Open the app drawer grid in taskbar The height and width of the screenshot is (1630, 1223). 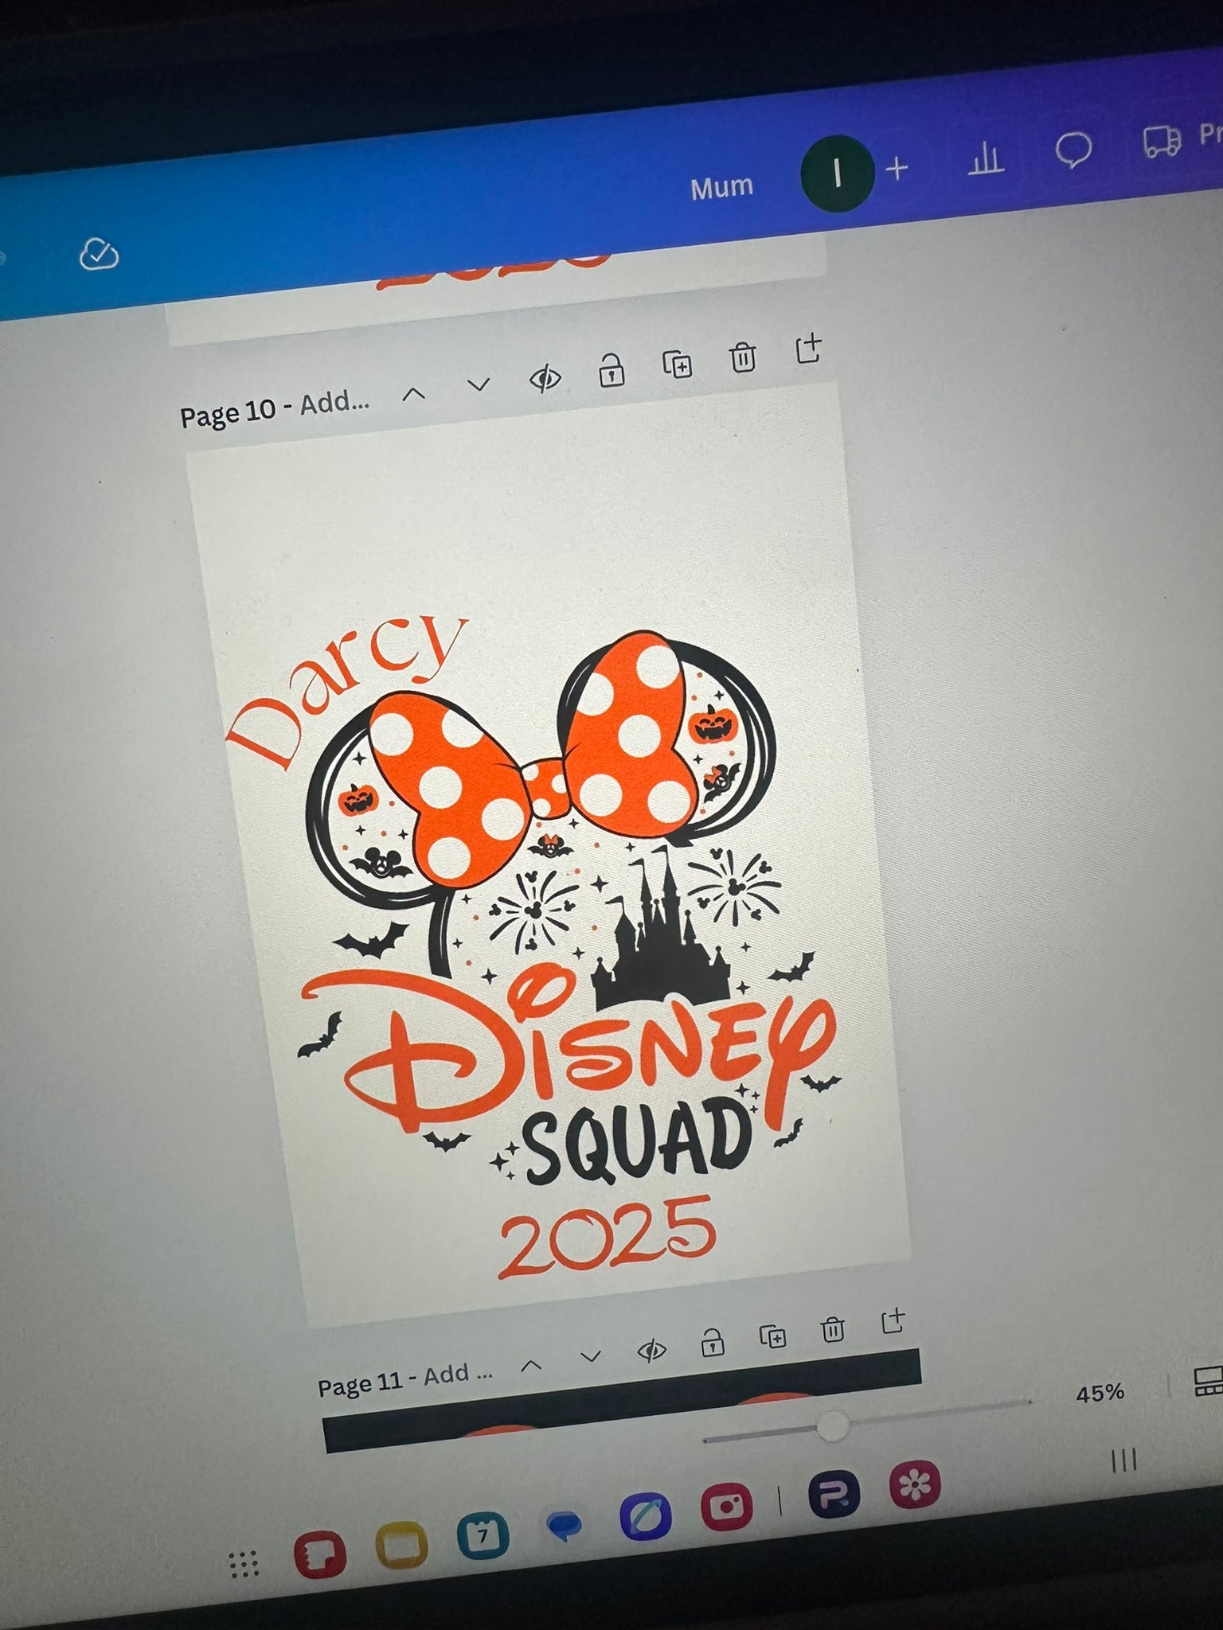(244, 1564)
